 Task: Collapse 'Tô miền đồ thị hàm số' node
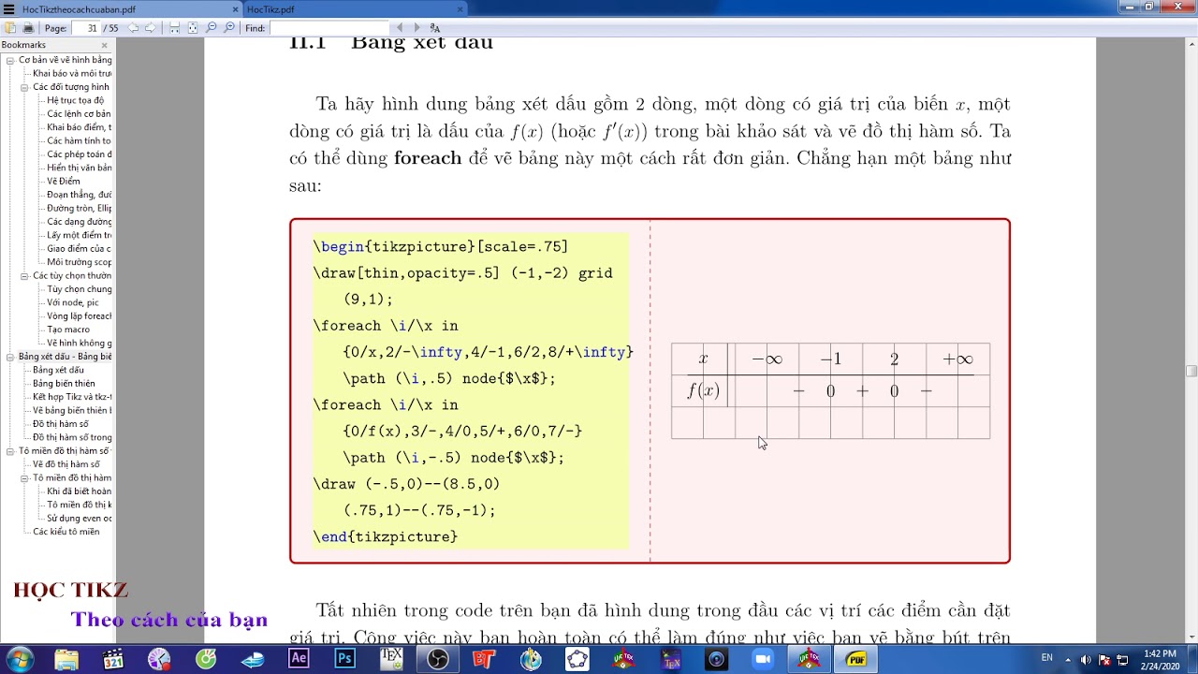pos(10,451)
